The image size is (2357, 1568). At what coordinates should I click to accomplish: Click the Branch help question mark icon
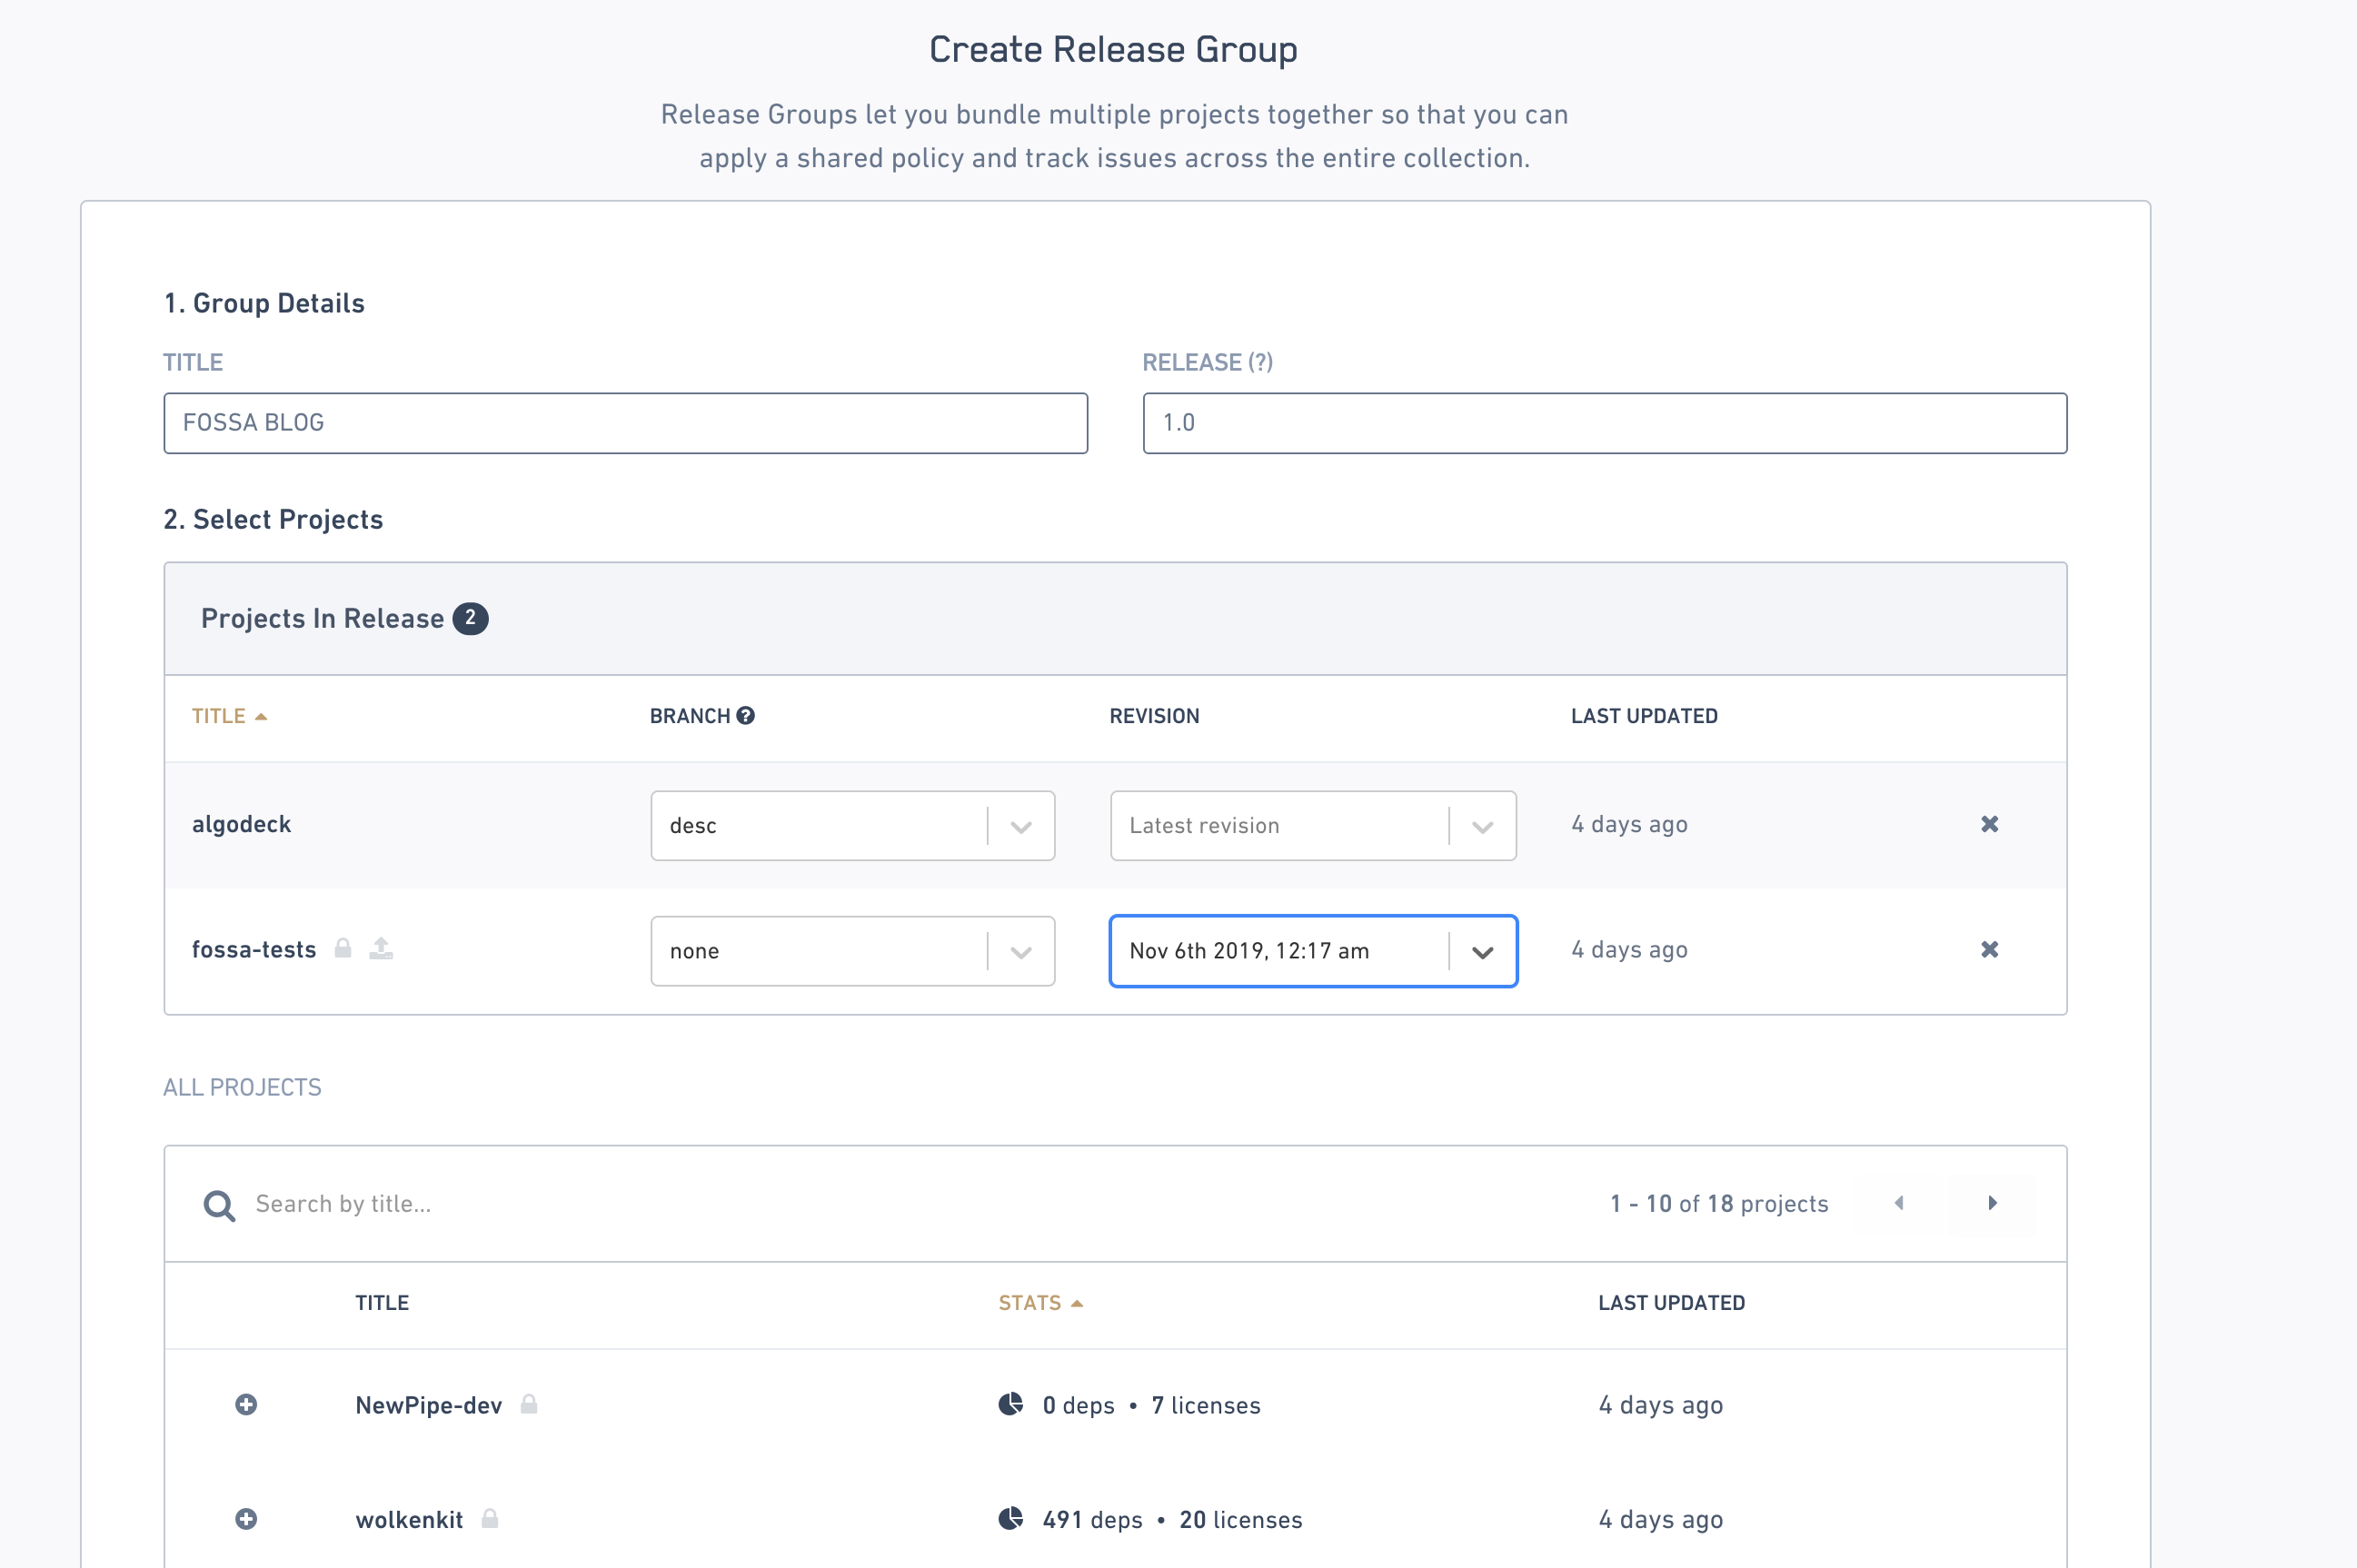point(746,716)
